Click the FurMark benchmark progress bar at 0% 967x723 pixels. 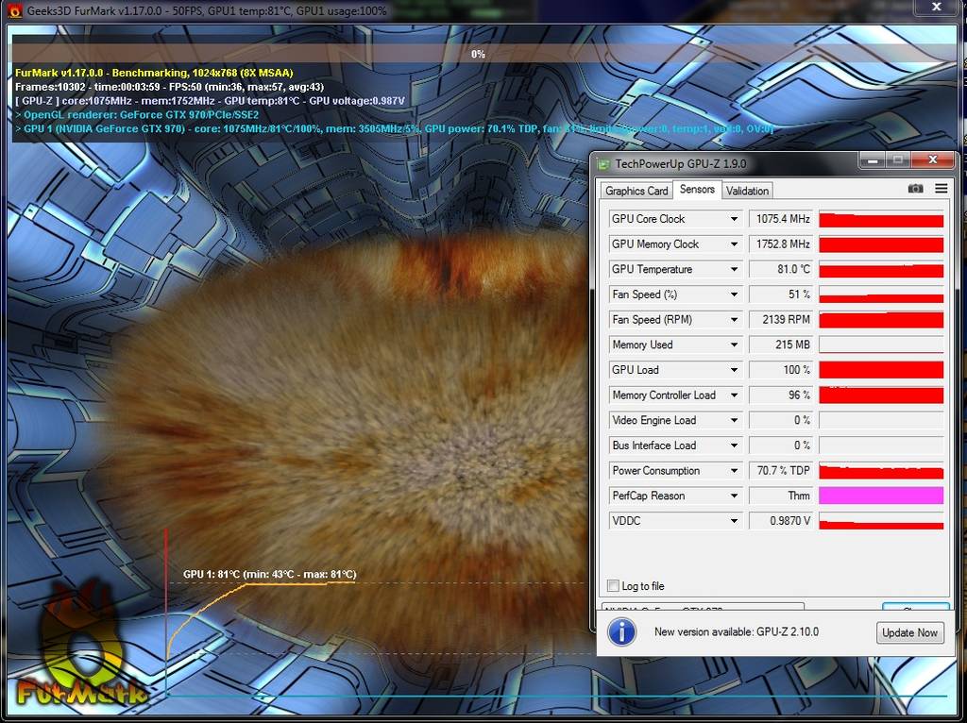click(483, 54)
